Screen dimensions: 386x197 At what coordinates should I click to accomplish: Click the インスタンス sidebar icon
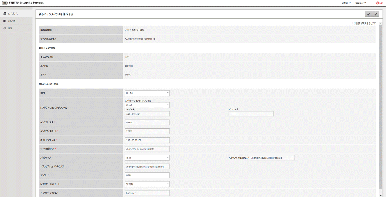tap(5, 14)
